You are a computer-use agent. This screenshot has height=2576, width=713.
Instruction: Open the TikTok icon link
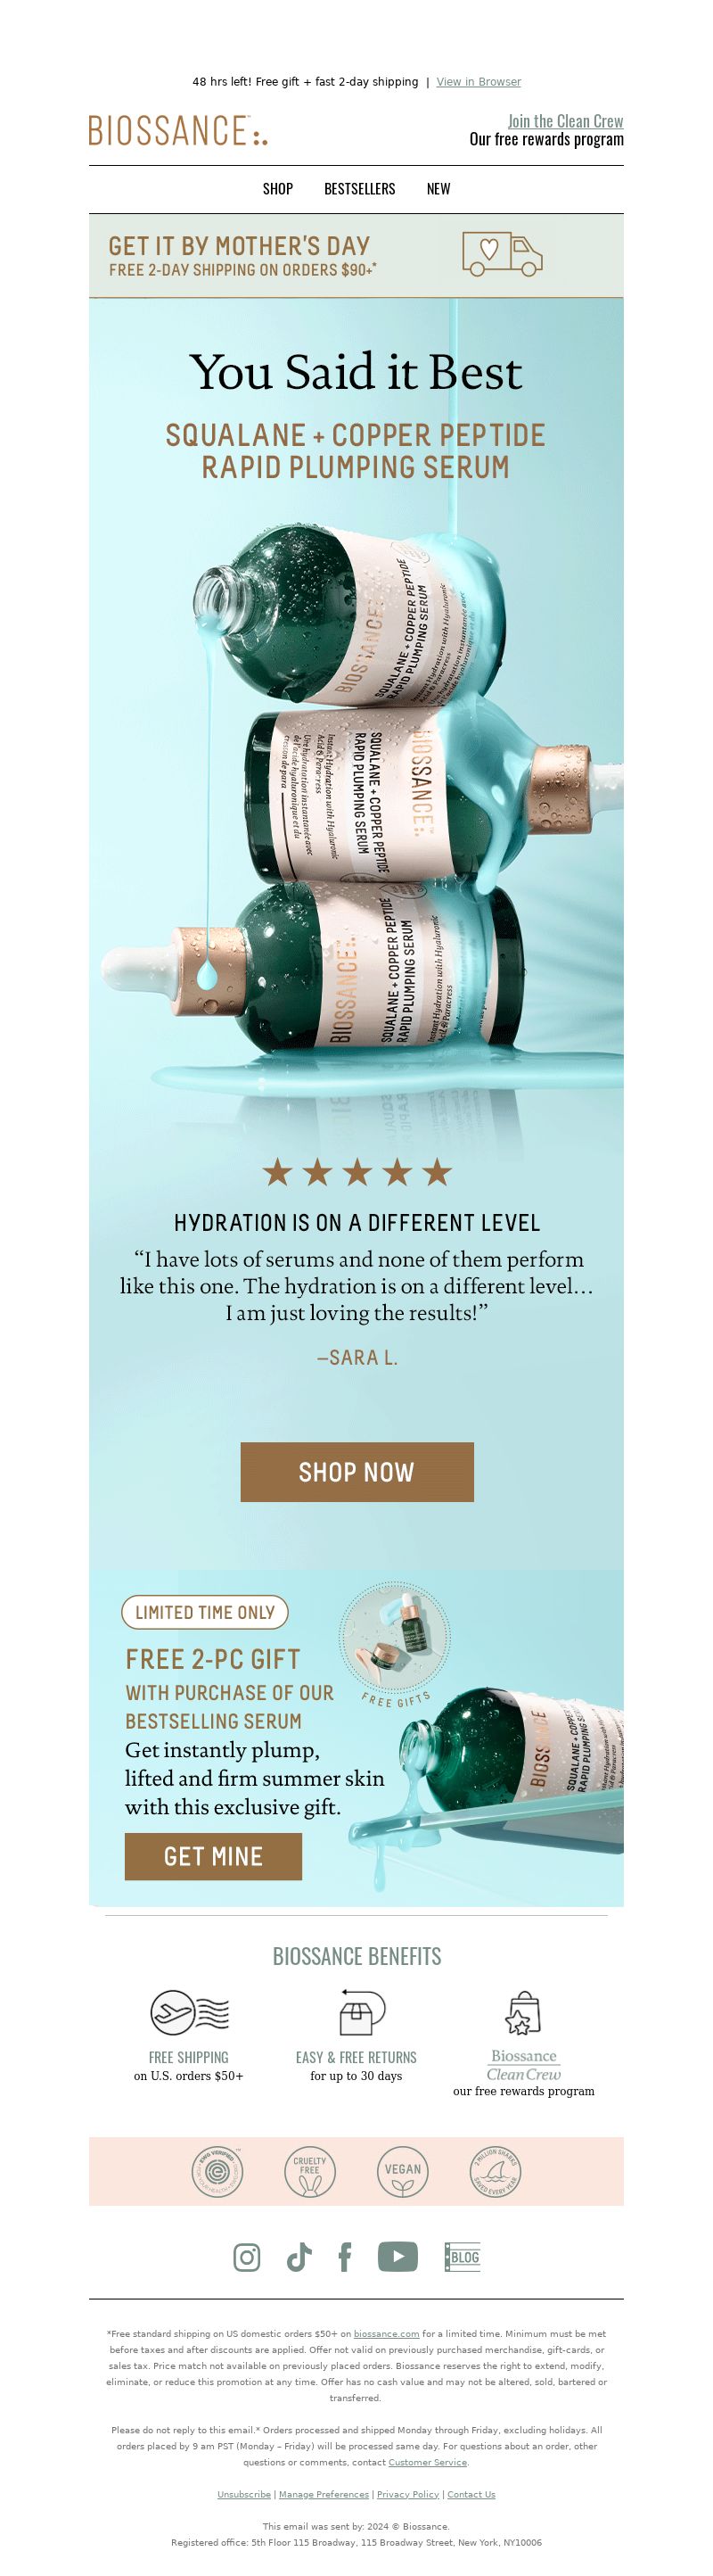click(x=299, y=2257)
